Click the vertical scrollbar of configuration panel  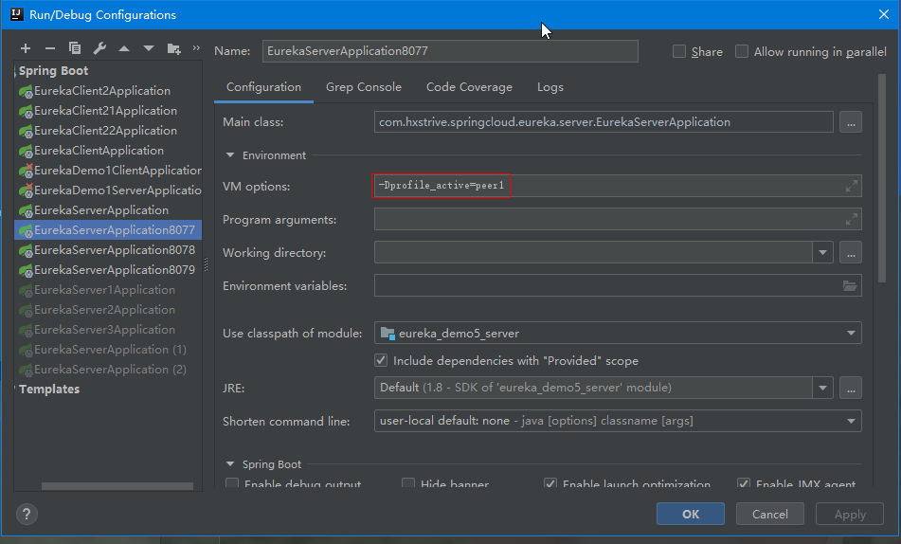tap(882, 178)
